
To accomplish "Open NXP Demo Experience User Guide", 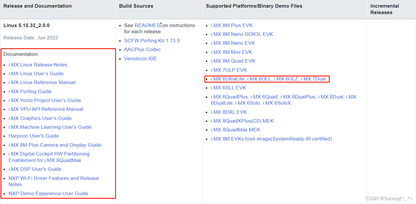I will 48,193.
